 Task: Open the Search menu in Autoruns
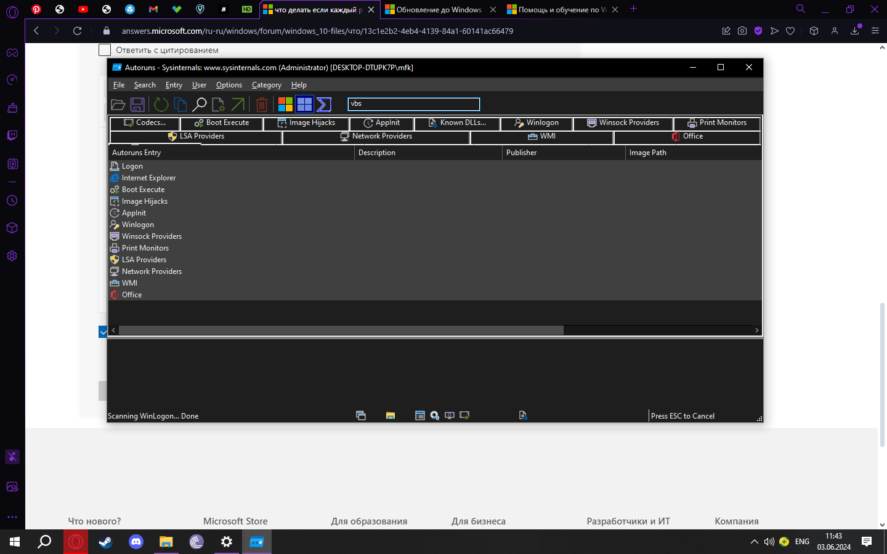tap(145, 85)
